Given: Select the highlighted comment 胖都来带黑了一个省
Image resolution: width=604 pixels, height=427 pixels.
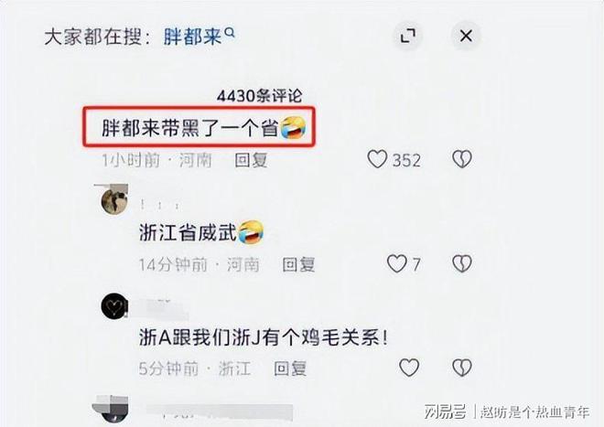Looking at the screenshot, I should (200, 127).
